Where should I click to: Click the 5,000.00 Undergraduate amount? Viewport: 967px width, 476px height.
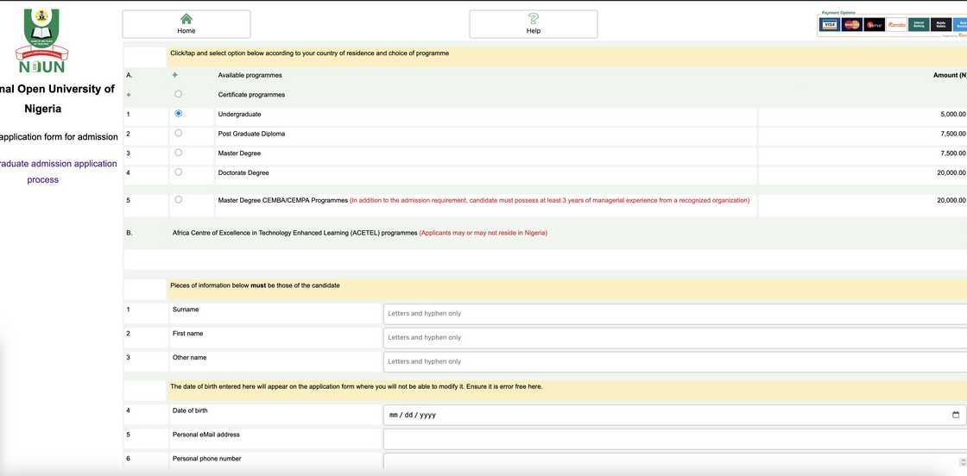[953, 114]
